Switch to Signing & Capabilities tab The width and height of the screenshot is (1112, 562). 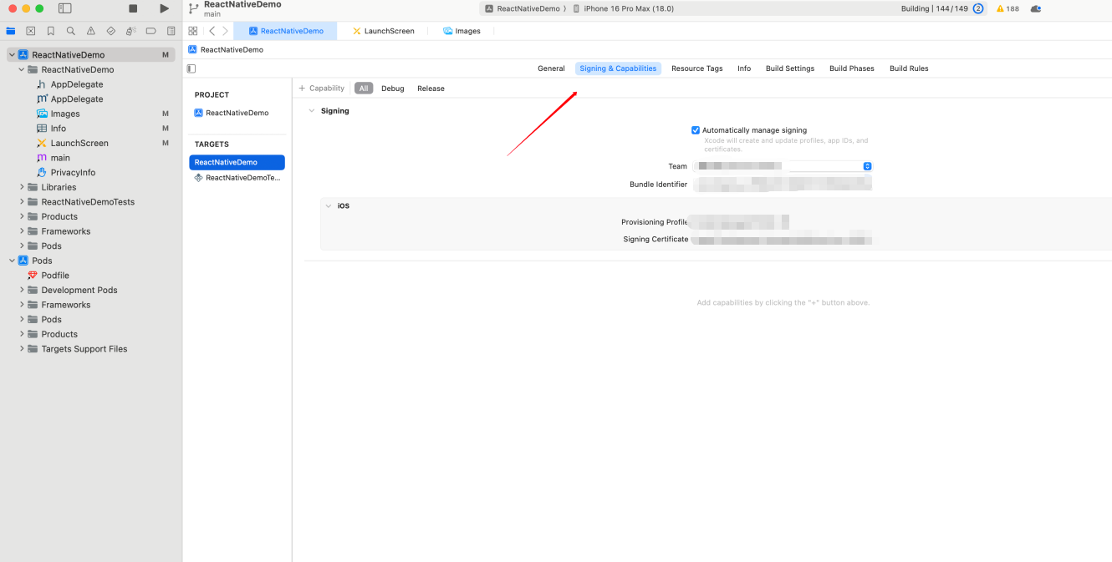pyautogui.click(x=618, y=68)
